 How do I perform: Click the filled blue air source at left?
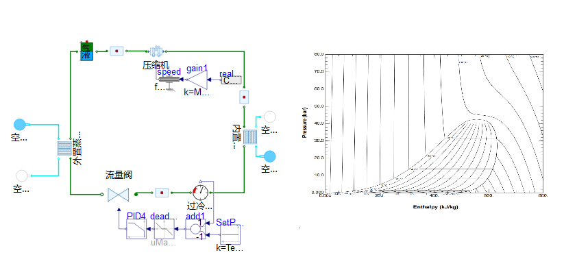(x=20, y=124)
